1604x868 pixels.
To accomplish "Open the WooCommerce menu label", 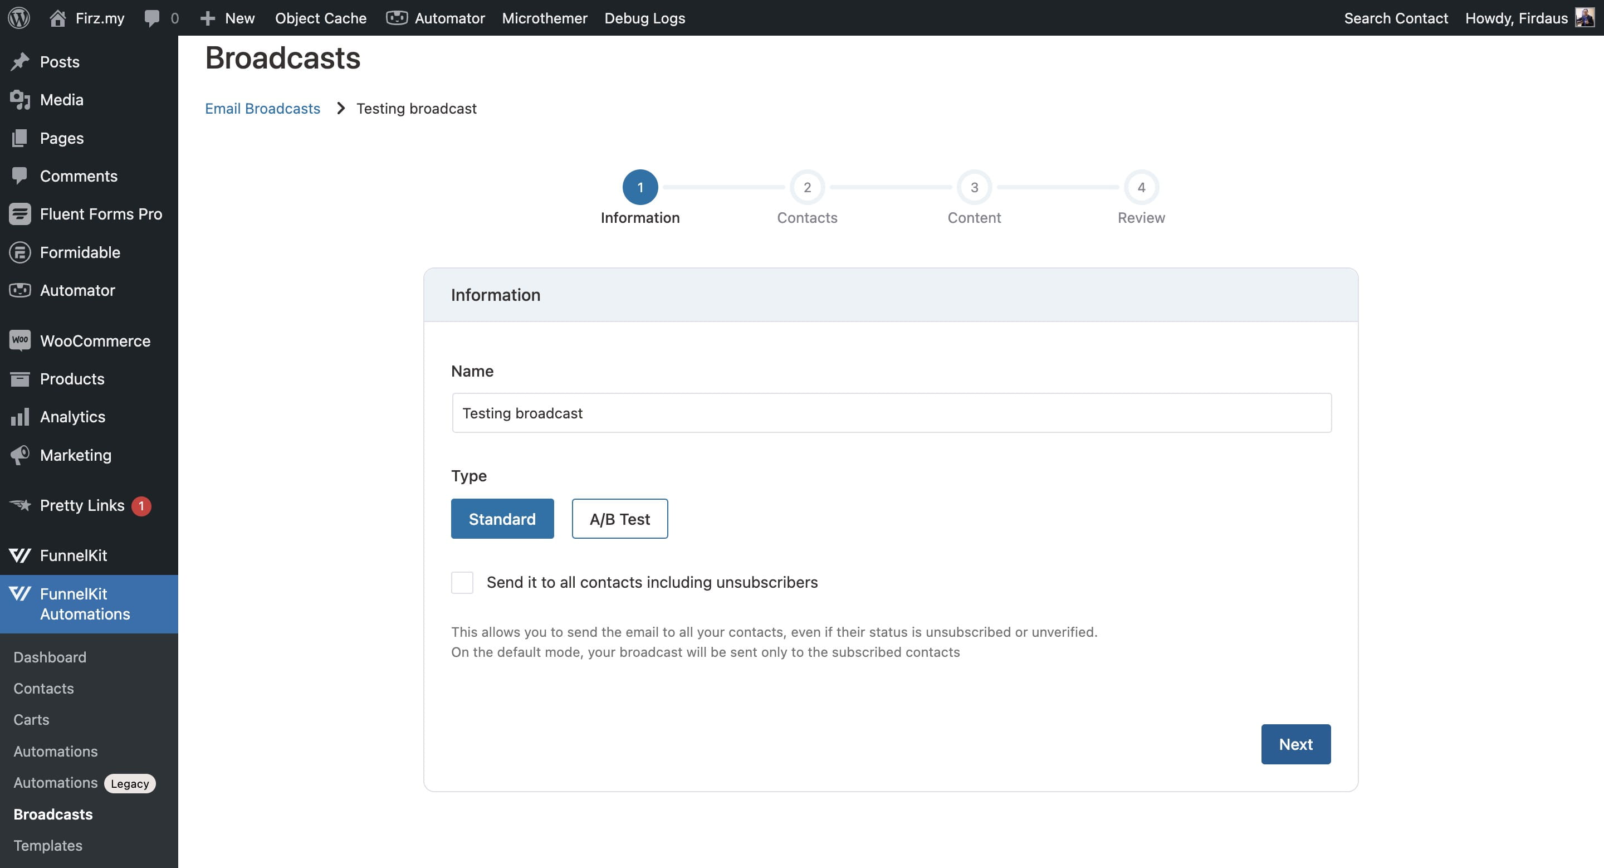I will tap(95, 340).
